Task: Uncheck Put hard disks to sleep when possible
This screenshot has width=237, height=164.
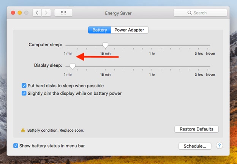Action: coord(24,86)
